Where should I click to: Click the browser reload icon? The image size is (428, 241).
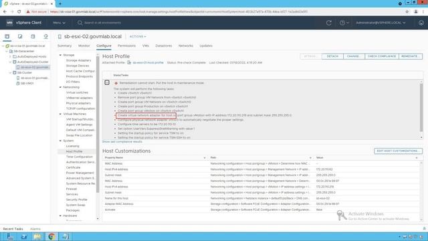click(19, 12)
